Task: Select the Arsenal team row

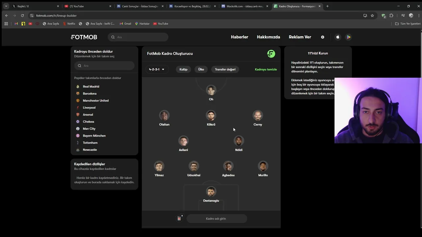Action: 104,115
